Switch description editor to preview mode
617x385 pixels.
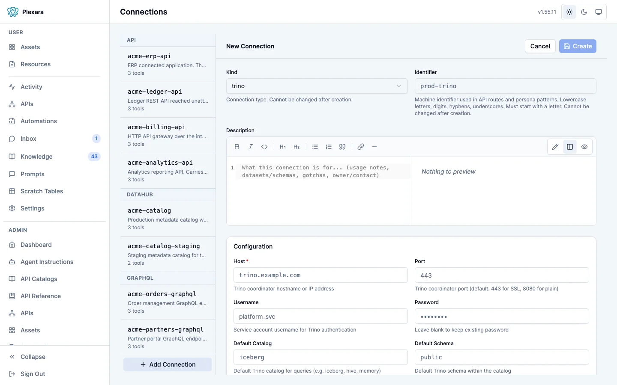tap(584, 147)
